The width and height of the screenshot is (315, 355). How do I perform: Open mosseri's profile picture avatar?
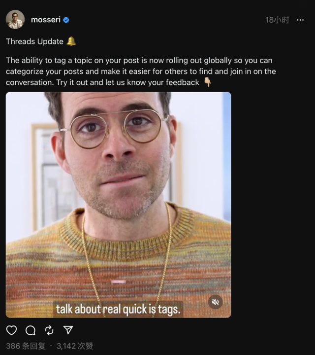pos(15,19)
